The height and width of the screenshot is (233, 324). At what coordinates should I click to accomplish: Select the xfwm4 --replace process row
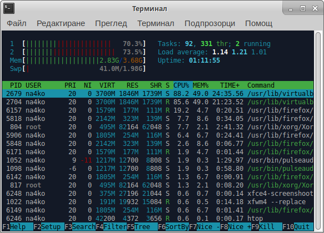point(158,202)
